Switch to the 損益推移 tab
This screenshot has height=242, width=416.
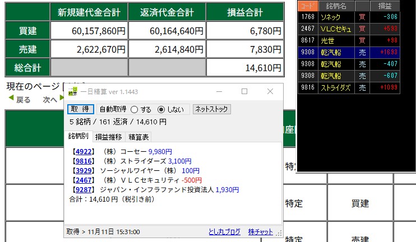coord(108,137)
